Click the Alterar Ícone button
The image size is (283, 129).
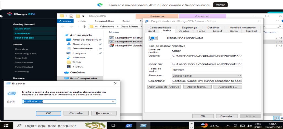tap(197, 87)
